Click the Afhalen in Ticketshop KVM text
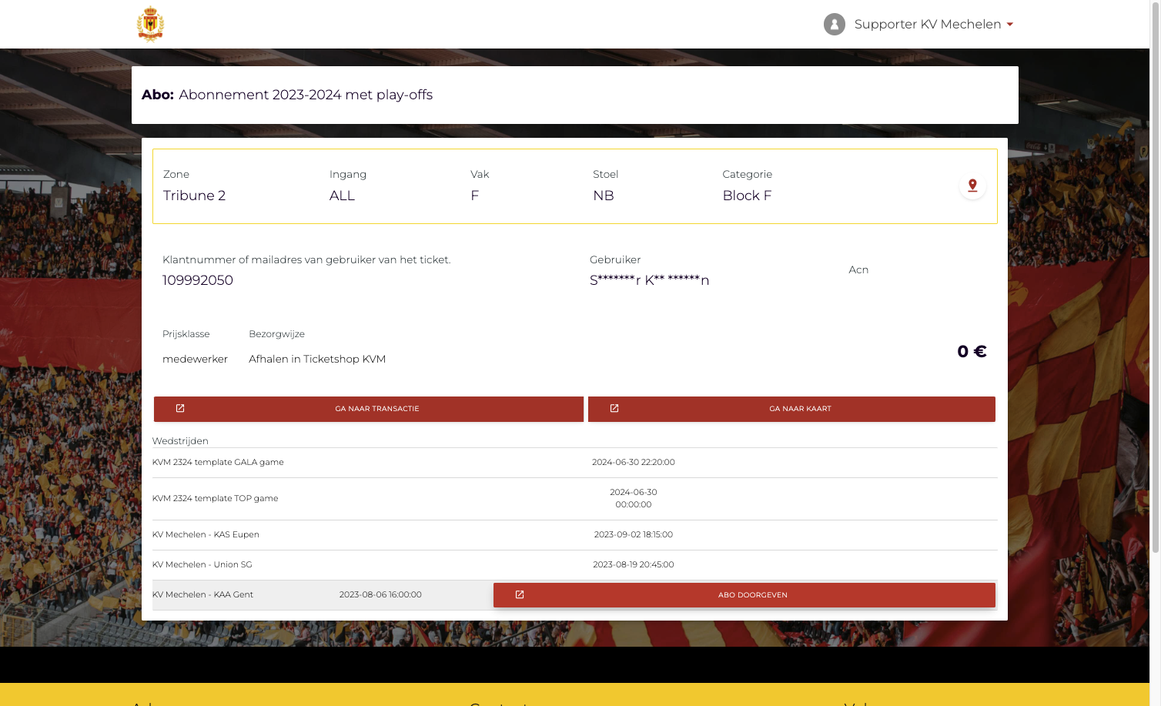This screenshot has width=1161, height=706. (x=317, y=360)
